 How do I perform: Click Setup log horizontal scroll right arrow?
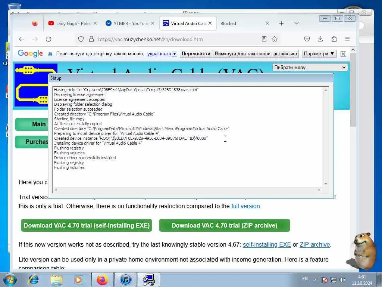[319, 189]
